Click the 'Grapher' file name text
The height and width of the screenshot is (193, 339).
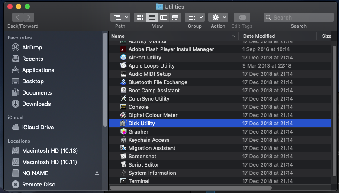pos(139,132)
